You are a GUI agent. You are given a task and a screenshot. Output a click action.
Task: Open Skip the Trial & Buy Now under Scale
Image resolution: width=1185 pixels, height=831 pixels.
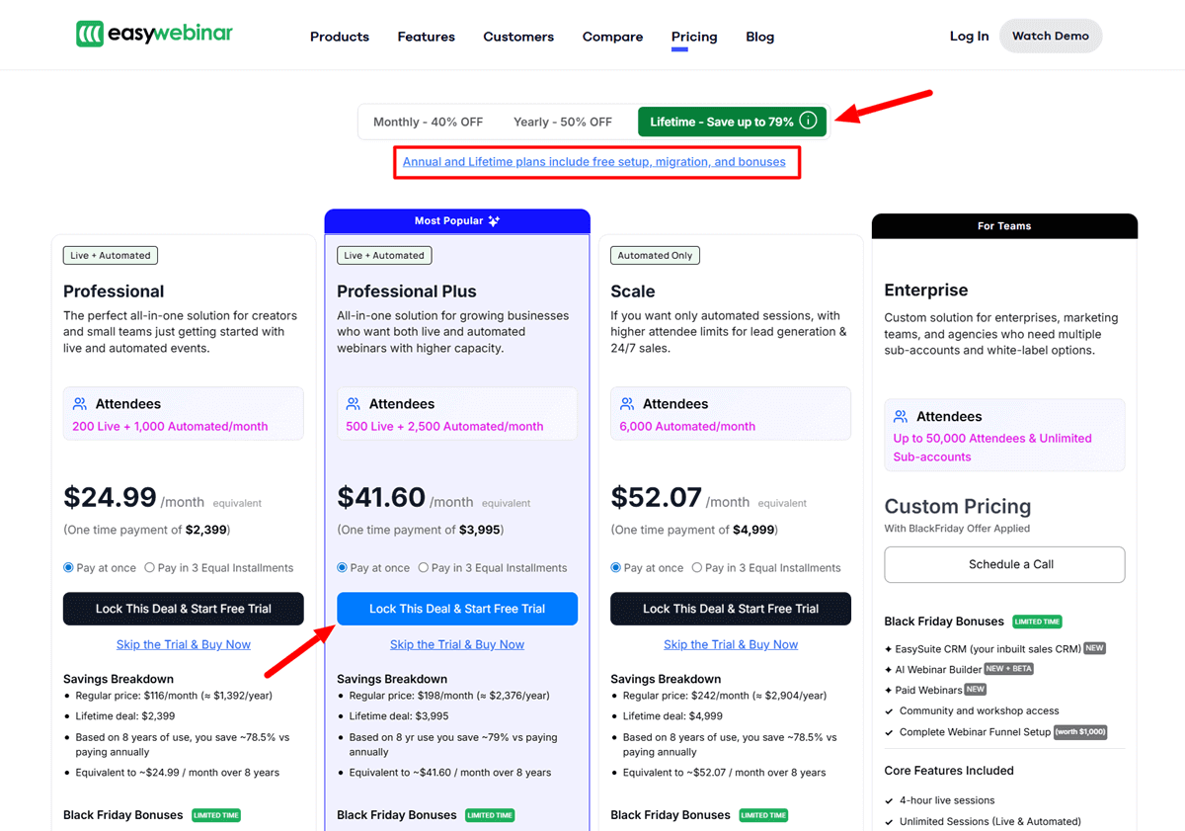pos(731,643)
